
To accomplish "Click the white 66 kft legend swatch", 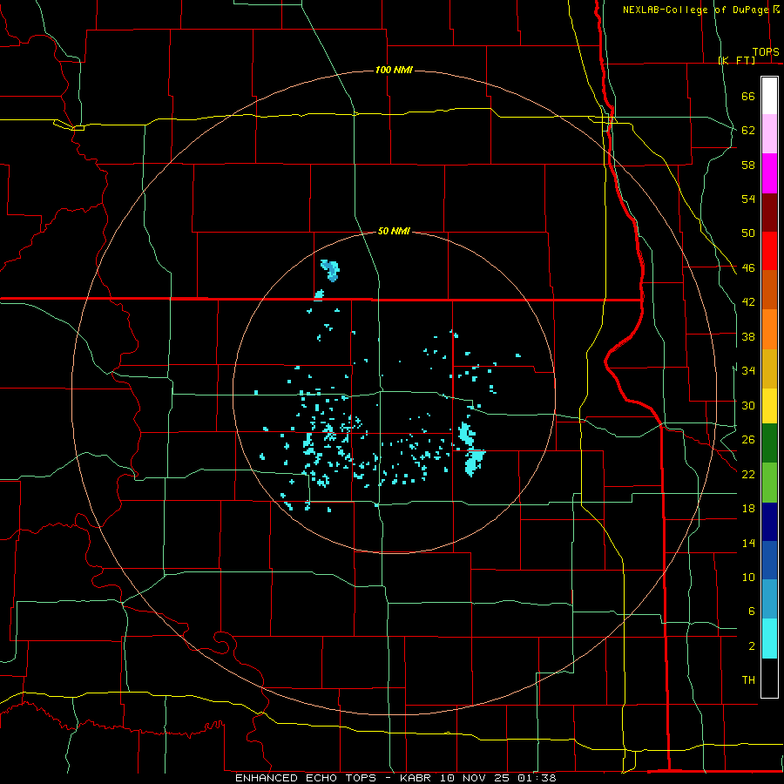I will click(x=769, y=96).
